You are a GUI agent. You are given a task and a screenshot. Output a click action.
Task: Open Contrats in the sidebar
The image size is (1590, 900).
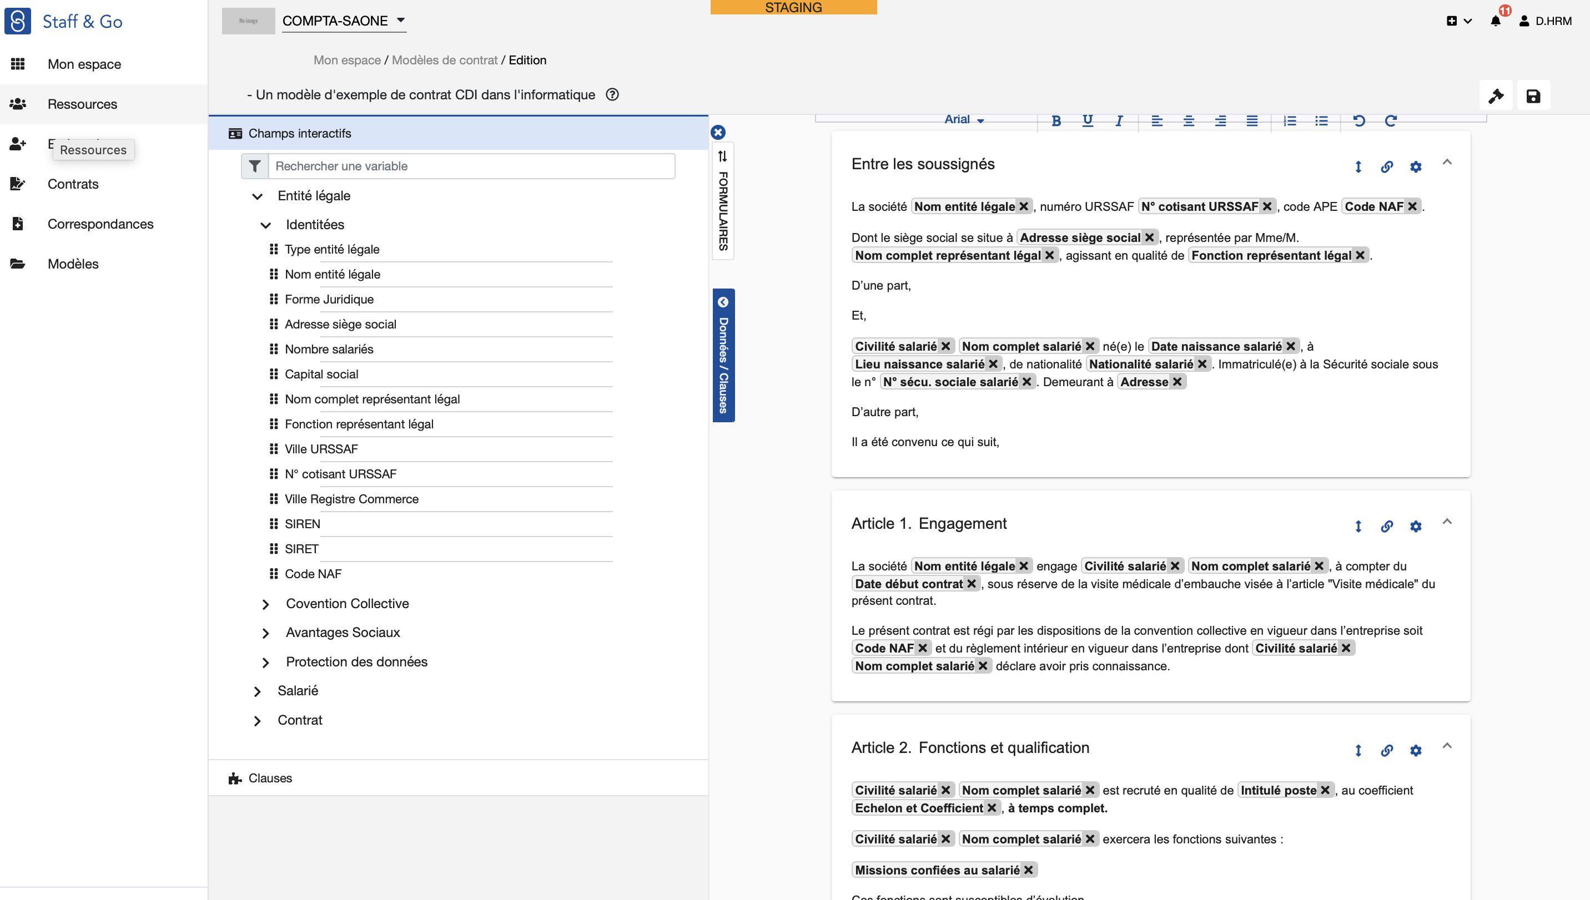(x=73, y=184)
